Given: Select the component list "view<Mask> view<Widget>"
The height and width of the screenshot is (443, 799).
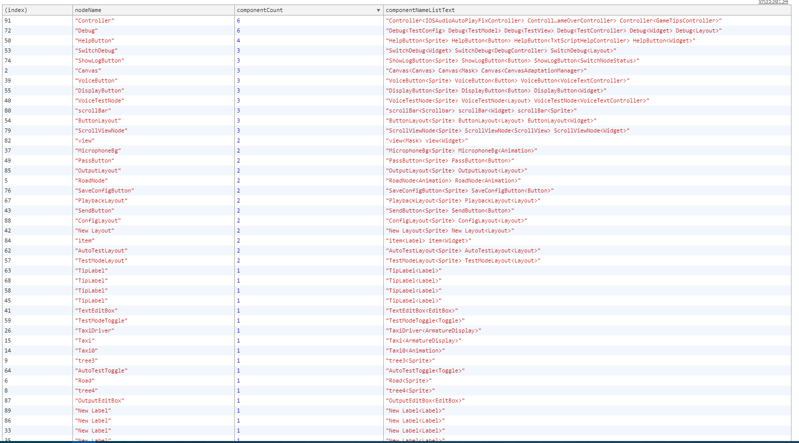Looking at the screenshot, I should tap(427, 140).
